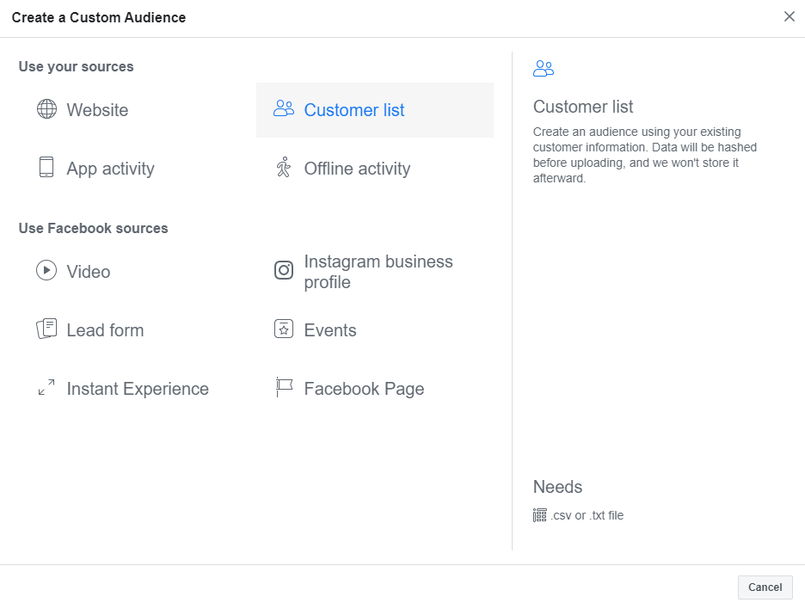Pick the App activity text option
805x609 pixels.
click(x=110, y=169)
